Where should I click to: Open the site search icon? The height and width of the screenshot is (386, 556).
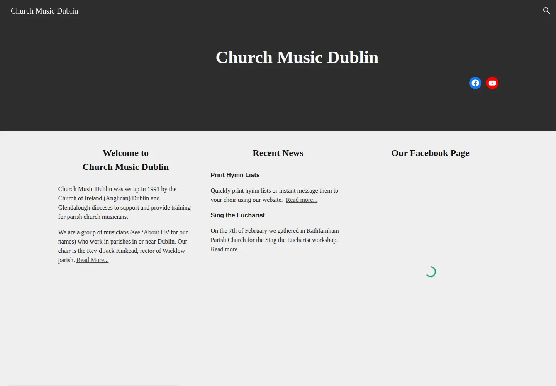pyautogui.click(x=546, y=11)
